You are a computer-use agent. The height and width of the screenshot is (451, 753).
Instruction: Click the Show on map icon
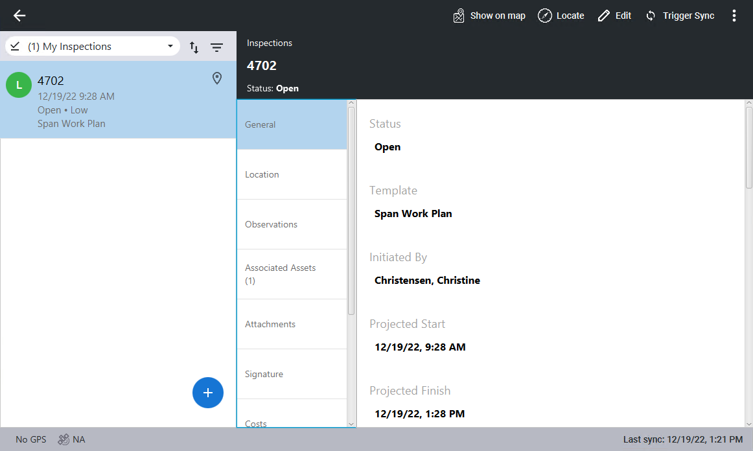tap(459, 16)
